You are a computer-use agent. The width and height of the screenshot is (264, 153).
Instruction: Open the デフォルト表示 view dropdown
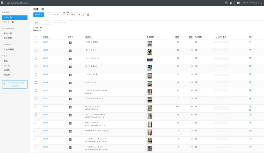click(x=71, y=15)
